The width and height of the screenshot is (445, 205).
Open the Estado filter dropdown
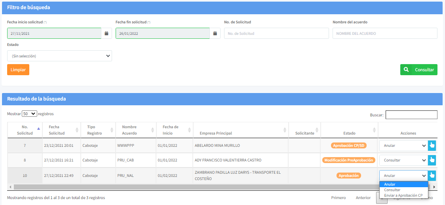tap(59, 56)
